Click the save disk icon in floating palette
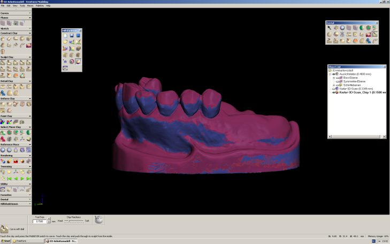This screenshot has width=390, height=244. point(72,35)
